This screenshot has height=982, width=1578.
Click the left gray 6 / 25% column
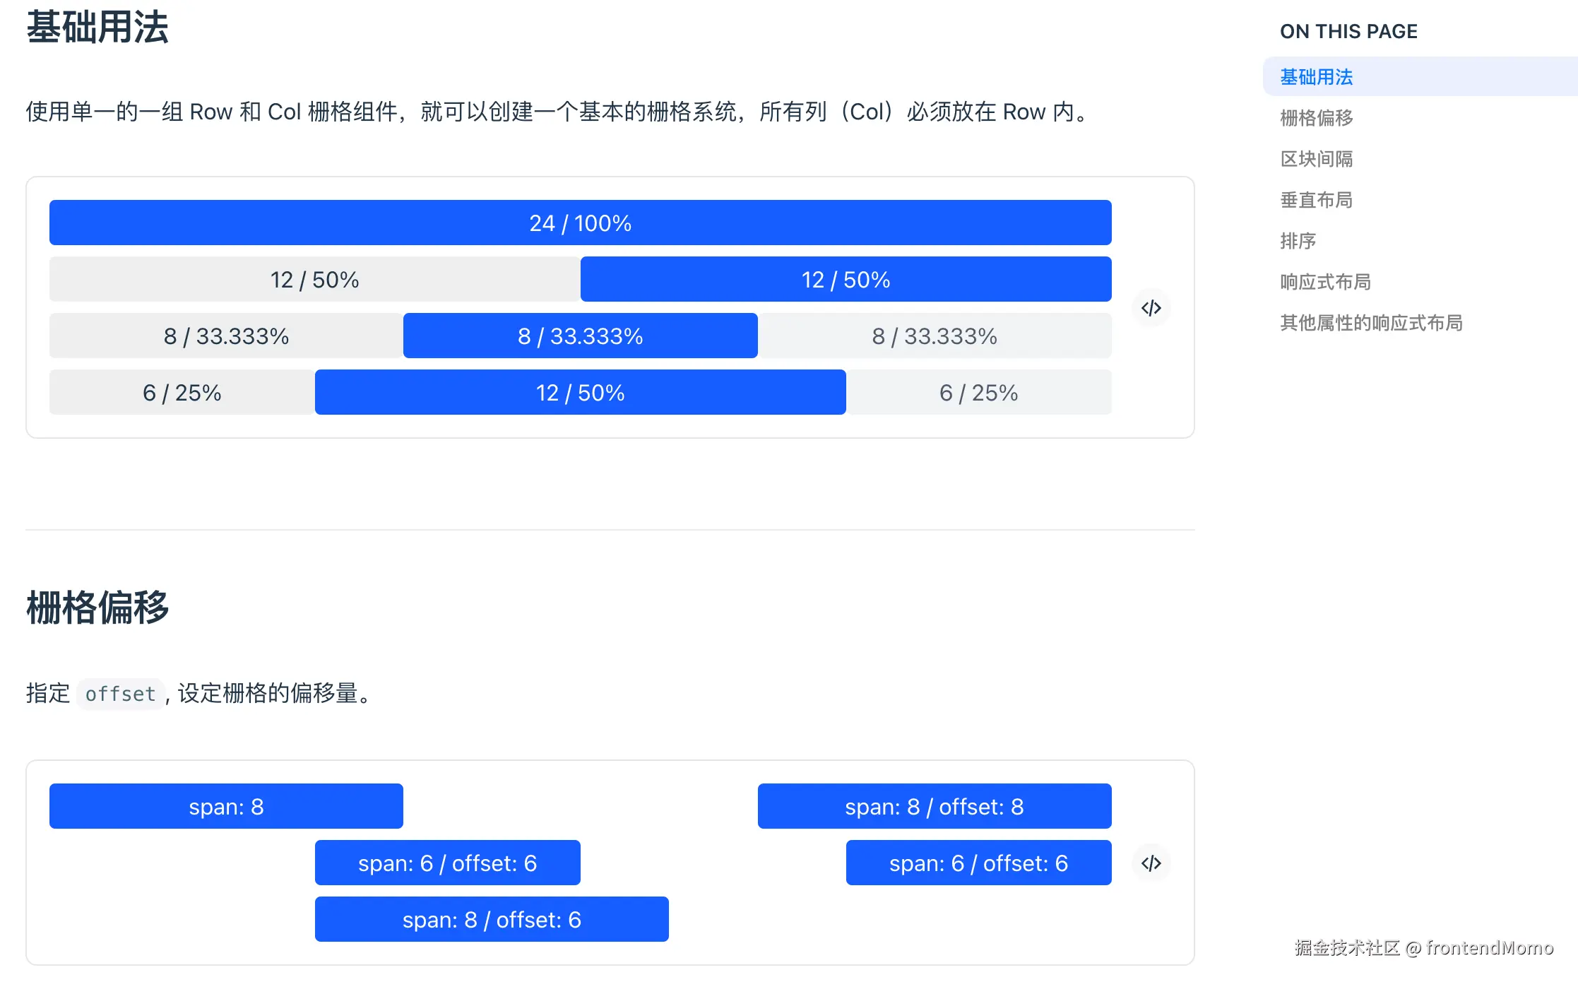point(182,393)
